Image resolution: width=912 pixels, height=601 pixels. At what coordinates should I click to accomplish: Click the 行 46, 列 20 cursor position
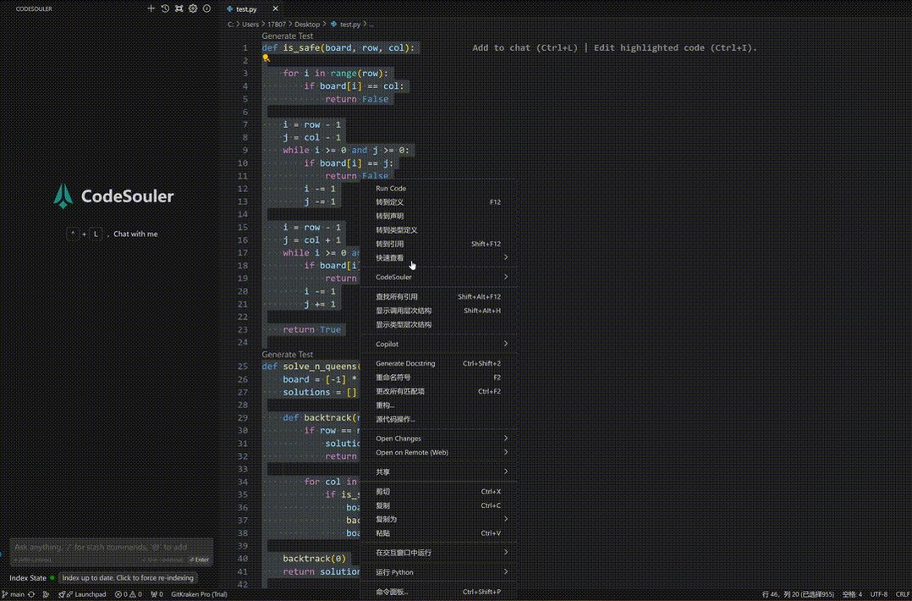(x=799, y=594)
